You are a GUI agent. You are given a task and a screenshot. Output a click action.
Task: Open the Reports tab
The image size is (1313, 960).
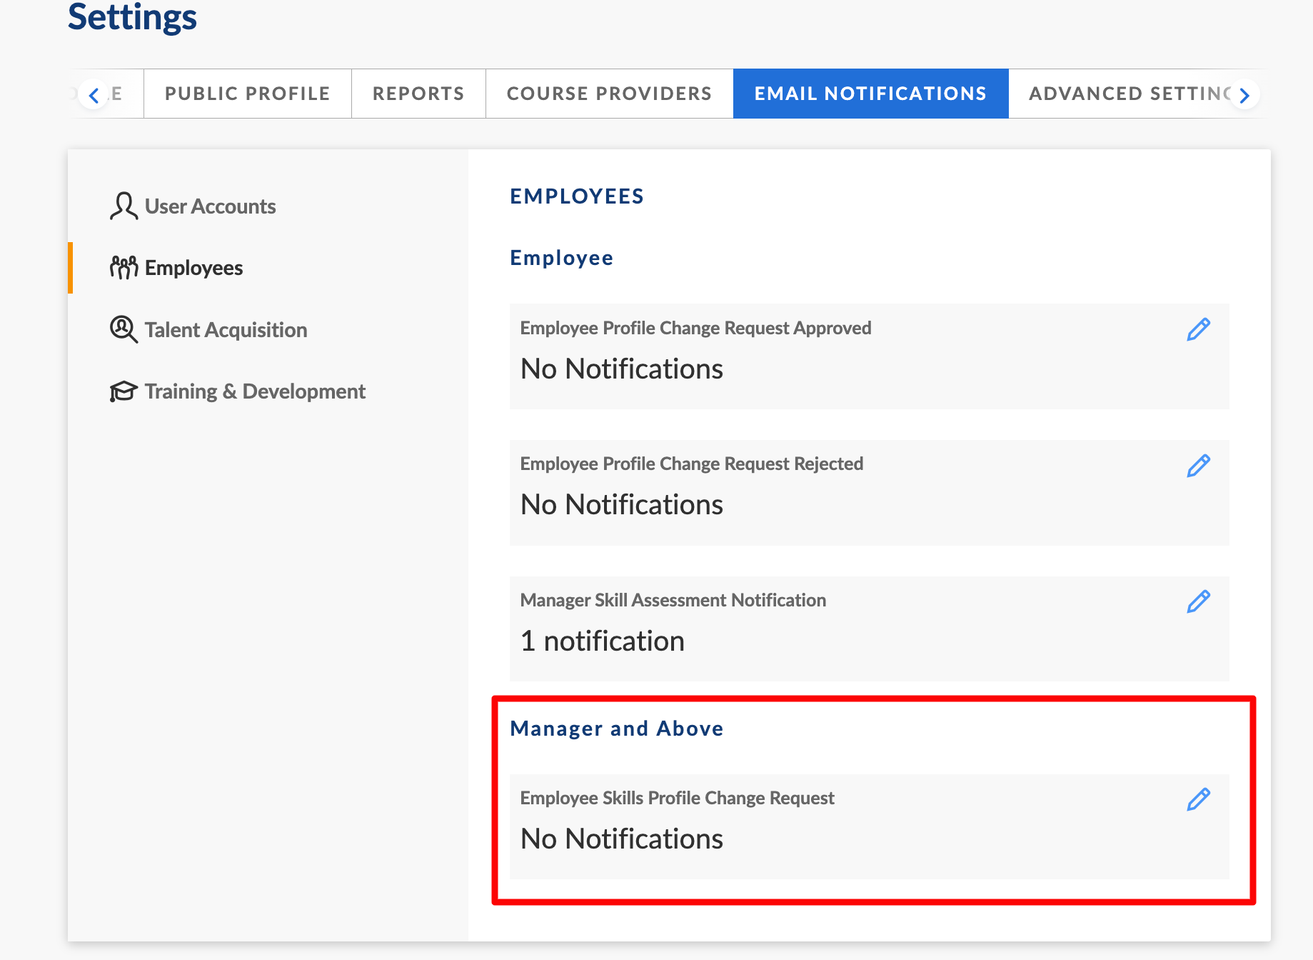[418, 94]
